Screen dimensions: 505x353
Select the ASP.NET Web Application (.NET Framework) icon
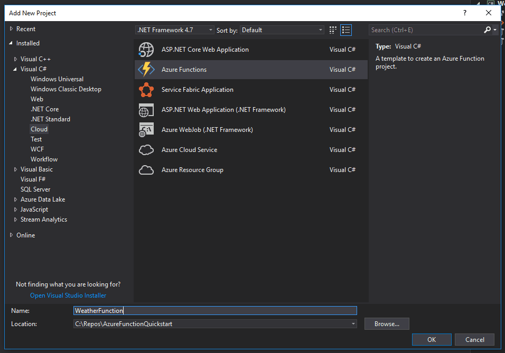[146, 109]
